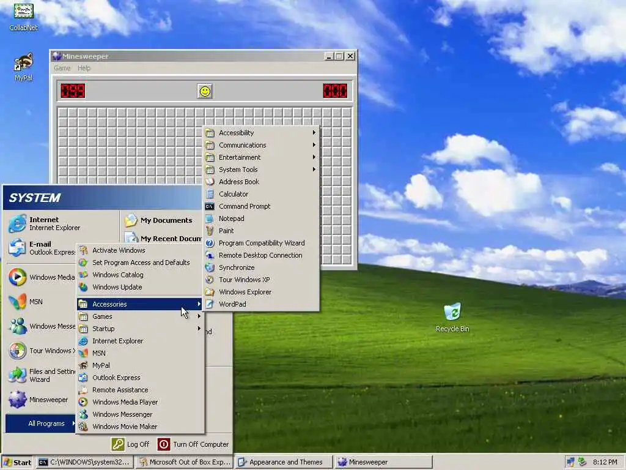626x470 pixels.
Task: Expand the Startup folder submenu
Action: [140, 329]
